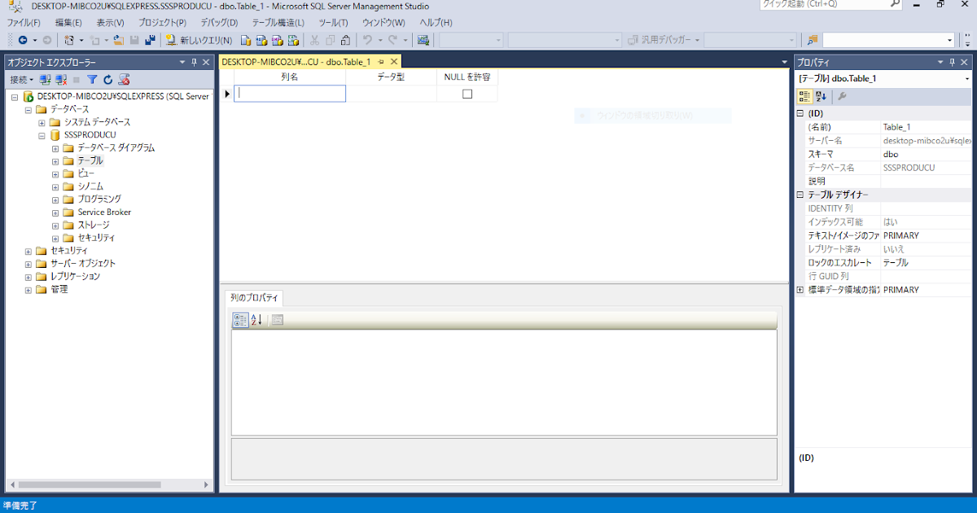Viewport: 977px width, 513px height.
Task: Click the Cut scissors icon
Action: pyautogui.click(x=314, y=40)
